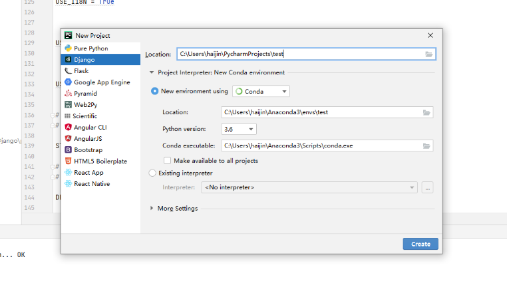Open interpreter ellipsis browse button
507x285 pixels.
pyautogui.click(x=427, y=187)
